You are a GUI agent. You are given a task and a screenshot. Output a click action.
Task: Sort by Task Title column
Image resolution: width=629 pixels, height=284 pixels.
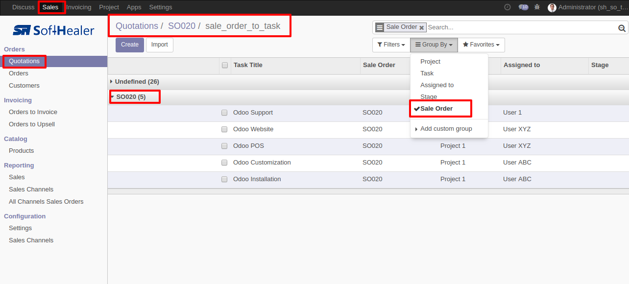(295, 65)
